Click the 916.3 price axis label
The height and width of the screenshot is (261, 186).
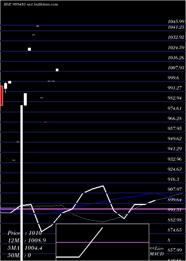click(x=173, y=179)
